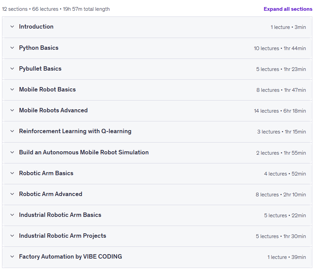This screenshot has width=314, height=270.
Task: Click the course summary '12 sections • 66 lectures' text
Action: (30, 9)
